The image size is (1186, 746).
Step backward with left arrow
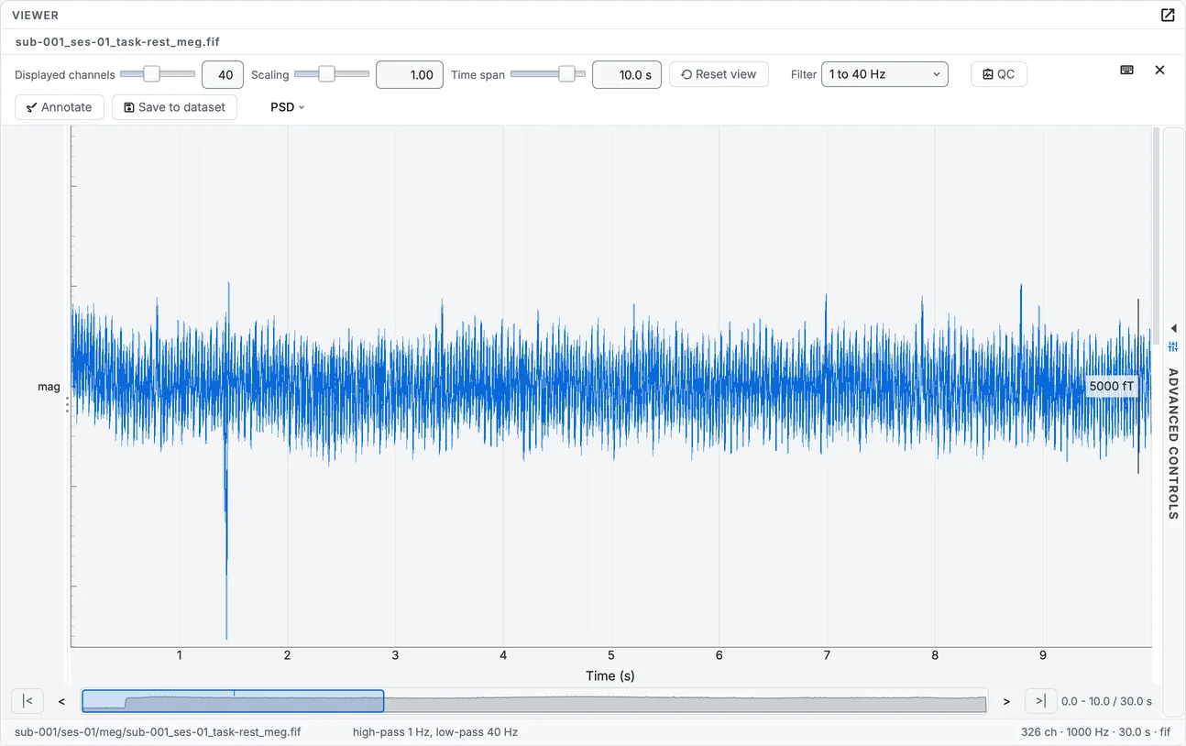pyautogui.click(x=61, y=701)
